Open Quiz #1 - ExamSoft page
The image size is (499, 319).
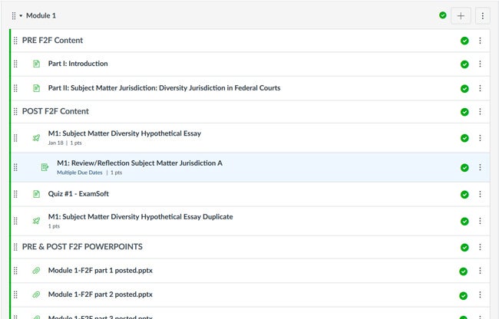[78, 194]
